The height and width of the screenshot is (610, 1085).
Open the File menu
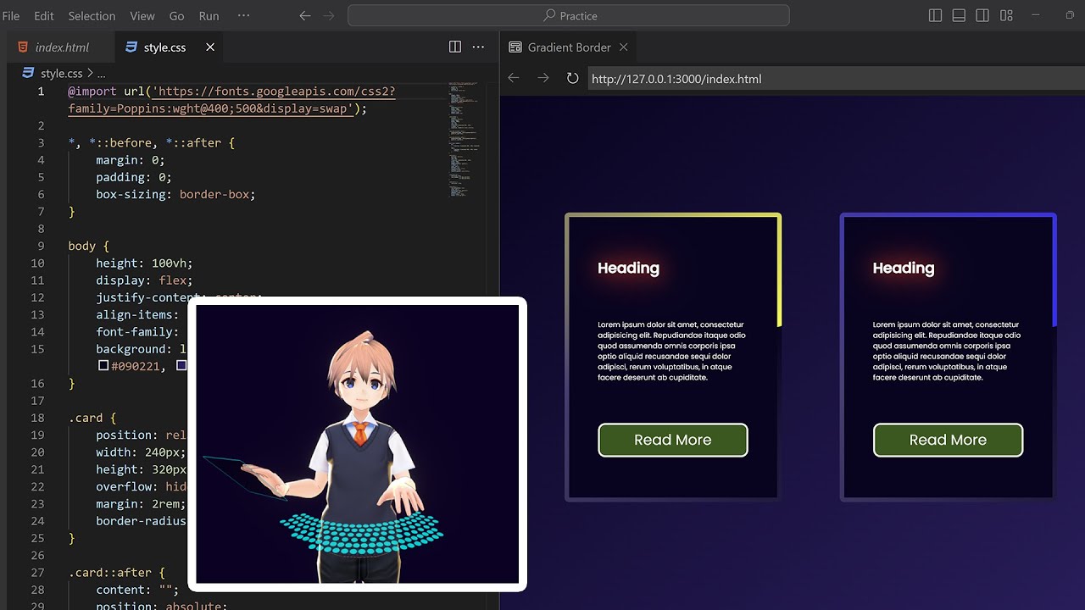[x=11, y=15]
